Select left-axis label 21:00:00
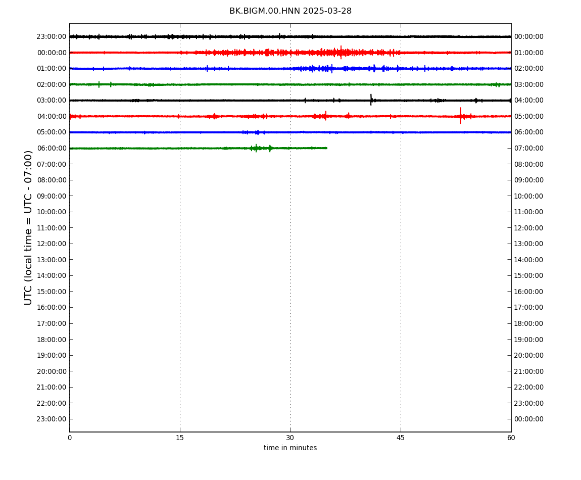 coord(52,388)
